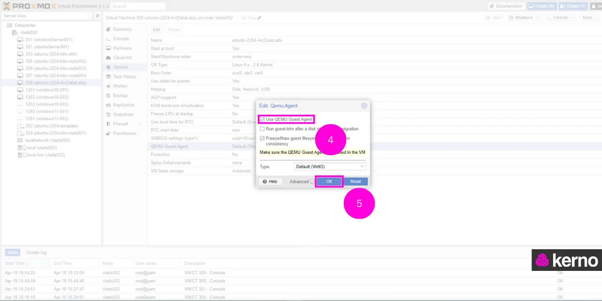The height and width of the screenshot is (301, 602).
Task: Open the More dropdown menu
Action: coord(589,18)
